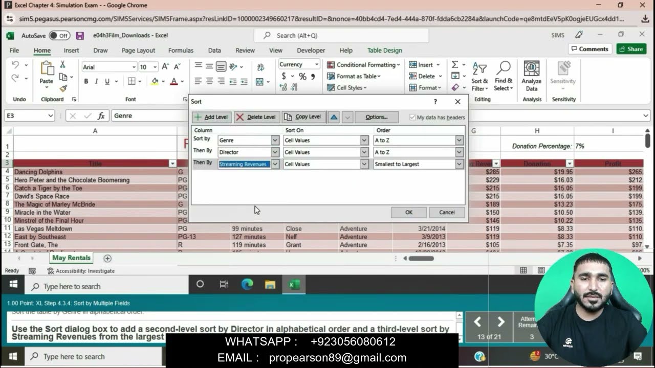Open the Smallest to Largest order dropdown

459,164
